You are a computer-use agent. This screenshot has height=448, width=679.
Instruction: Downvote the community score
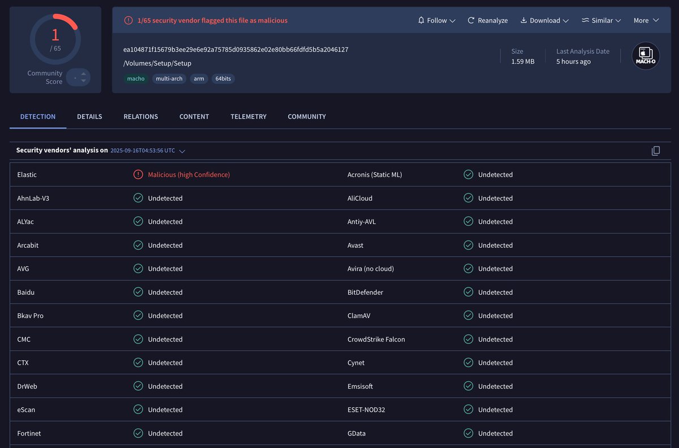[84, 81]
